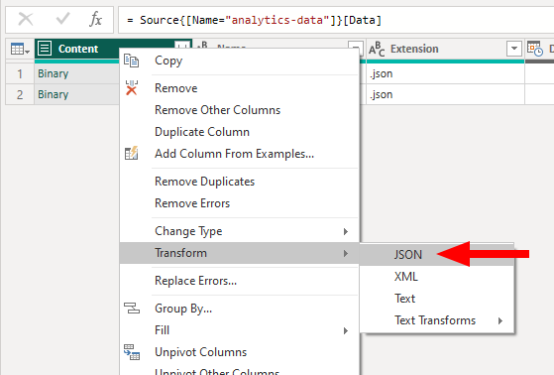554x375 pixels.
Task: Click the ABC type icon of Extension column
Action: (377, 49)
